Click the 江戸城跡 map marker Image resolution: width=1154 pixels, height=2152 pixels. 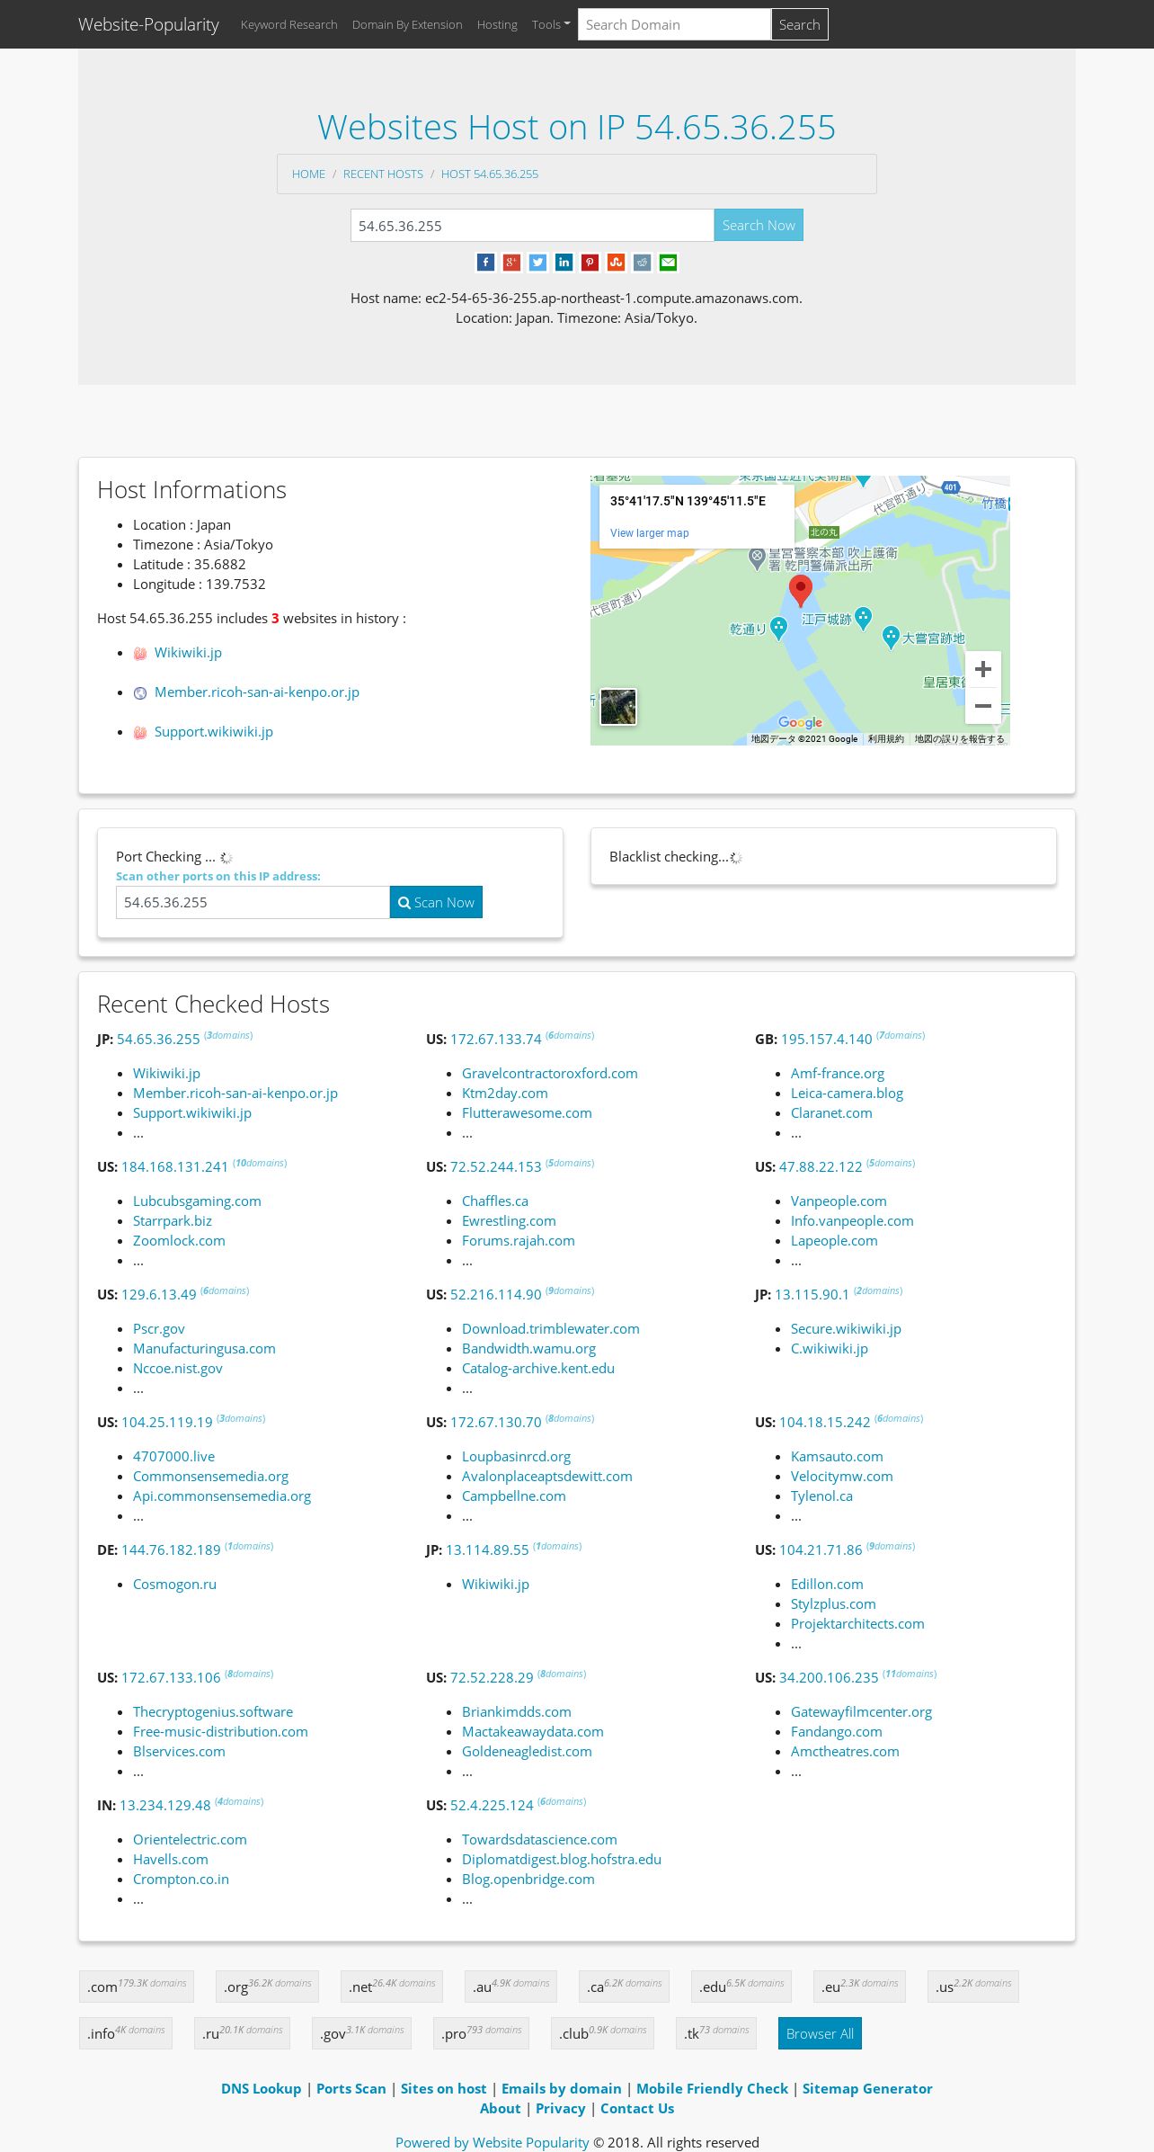(863, 618)
